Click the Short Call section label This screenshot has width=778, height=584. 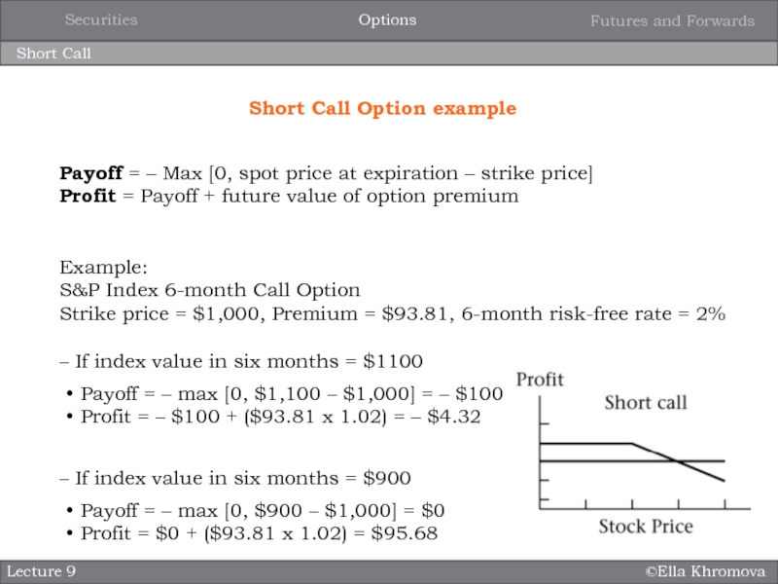[53, 54]
